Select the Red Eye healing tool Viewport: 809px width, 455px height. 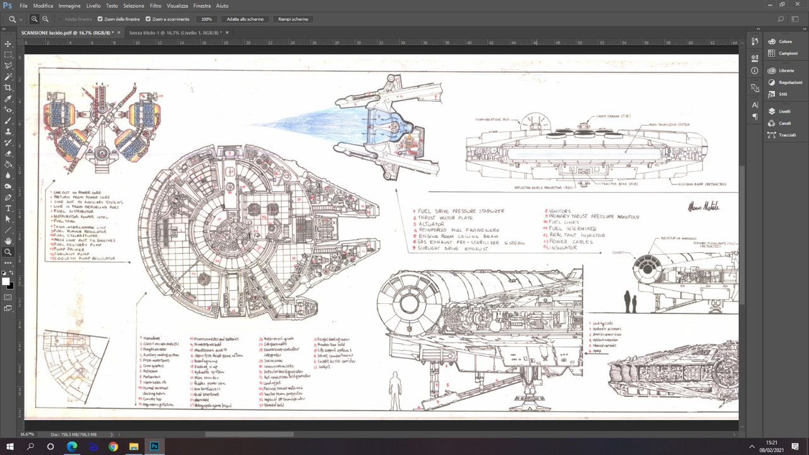point(8,109)
